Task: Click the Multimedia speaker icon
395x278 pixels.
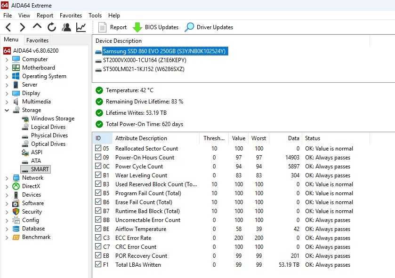Action: point(16,102)
